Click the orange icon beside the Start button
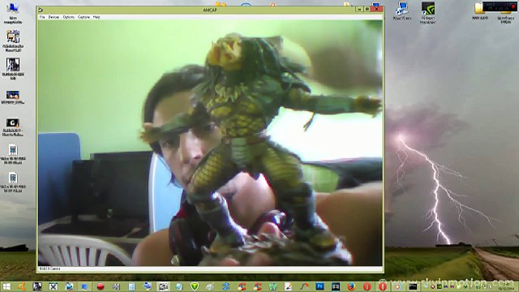The width and height of the screenshot is (519, 292). (x=22, y=286)
